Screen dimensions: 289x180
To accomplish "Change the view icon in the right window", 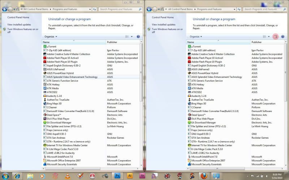I will [264, 37].
